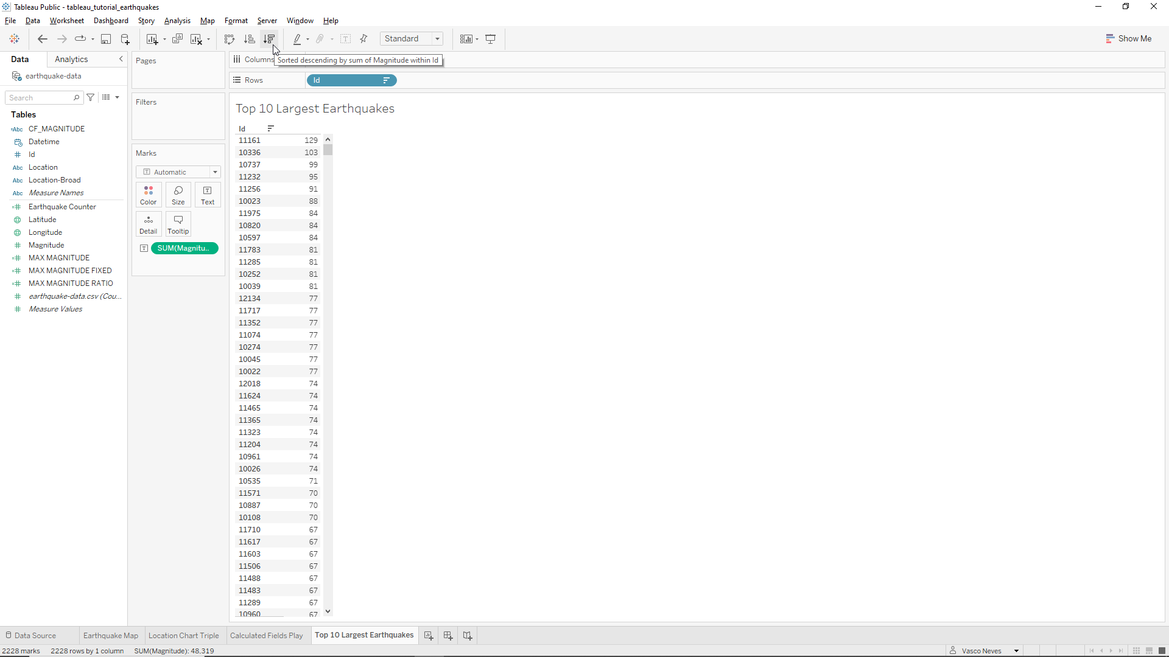
Task: Collapse the Data pane with the chevron
Action: click(x=121, y=59)
